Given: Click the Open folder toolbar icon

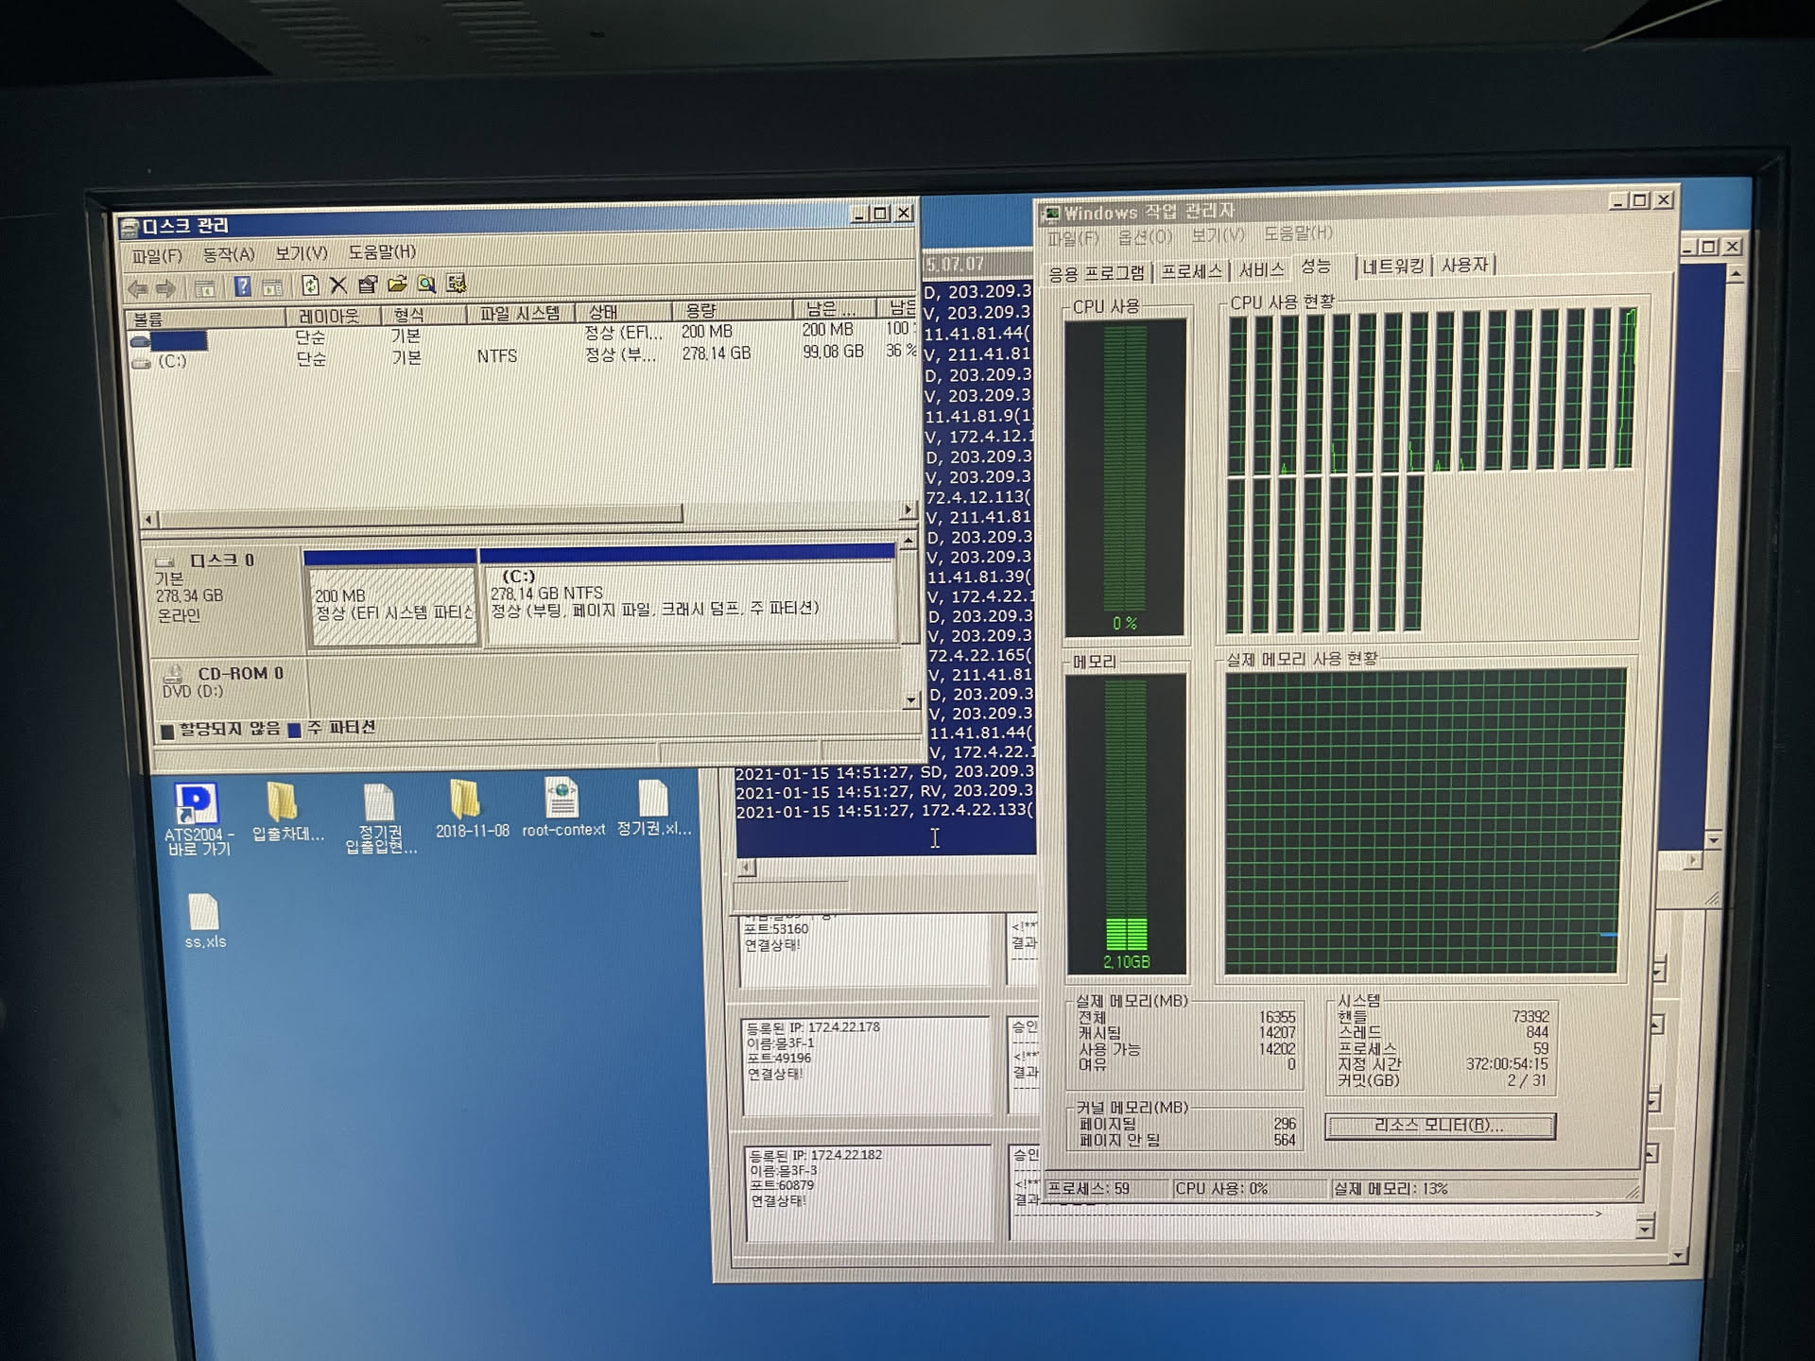Looking at the screenshot, I should [397, 284].
